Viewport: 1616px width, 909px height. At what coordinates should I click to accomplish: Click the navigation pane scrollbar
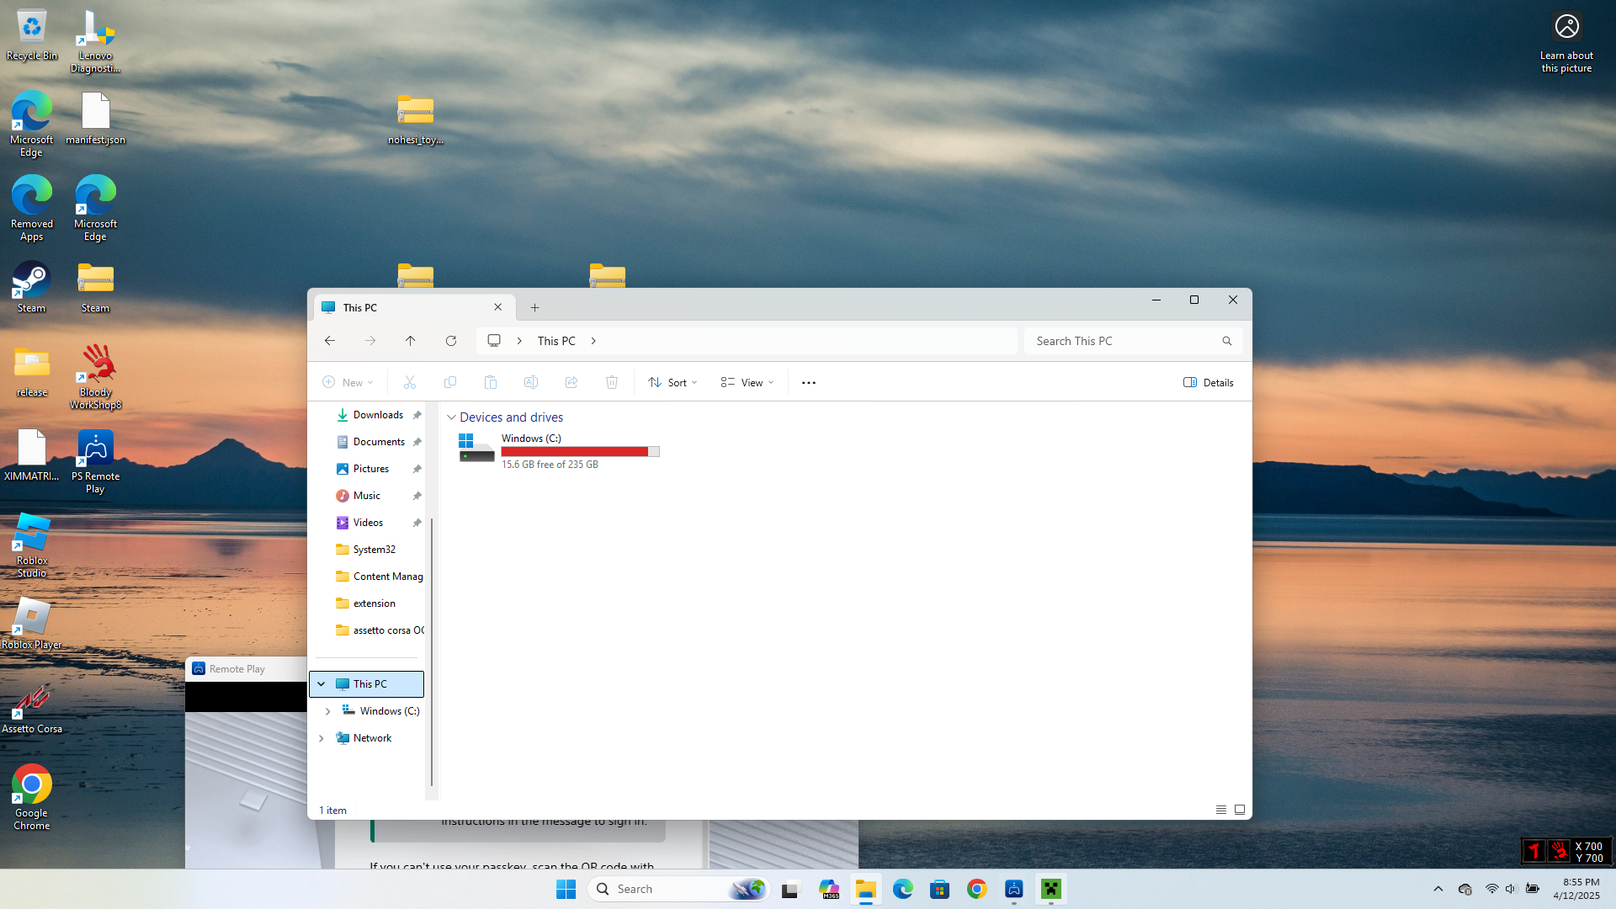pos(432,652)
